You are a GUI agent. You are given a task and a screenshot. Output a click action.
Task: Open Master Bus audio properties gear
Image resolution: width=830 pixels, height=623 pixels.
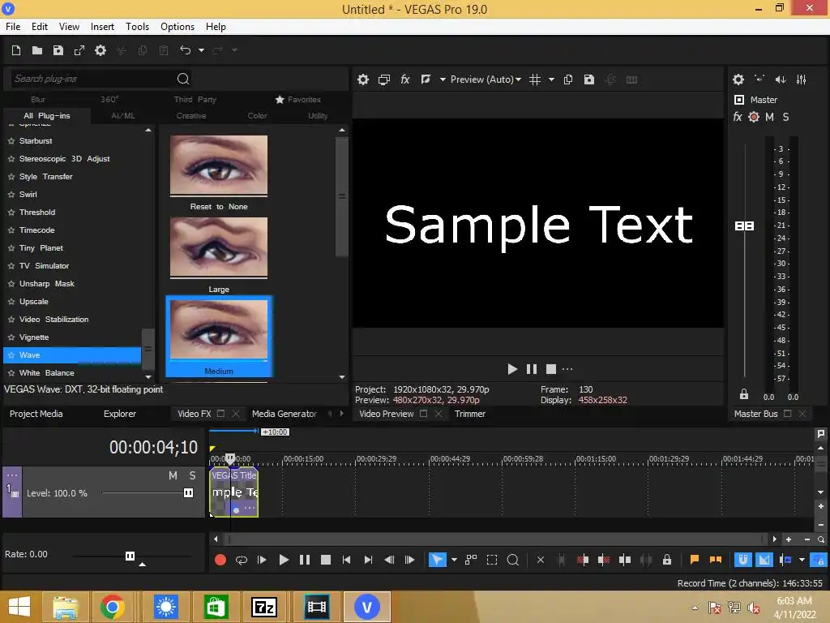738,79
